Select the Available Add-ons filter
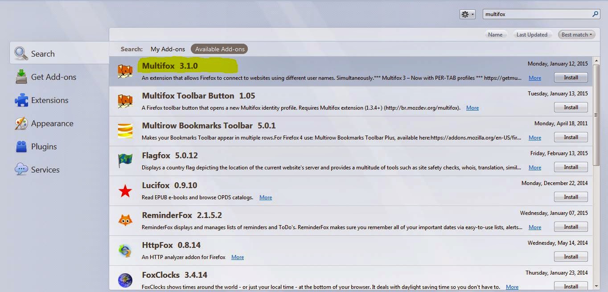608x292 pixels. [220, 49]
